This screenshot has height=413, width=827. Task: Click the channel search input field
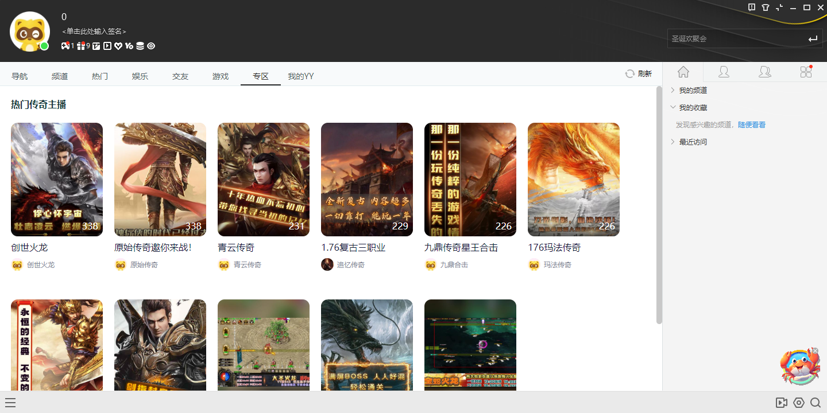735,39
